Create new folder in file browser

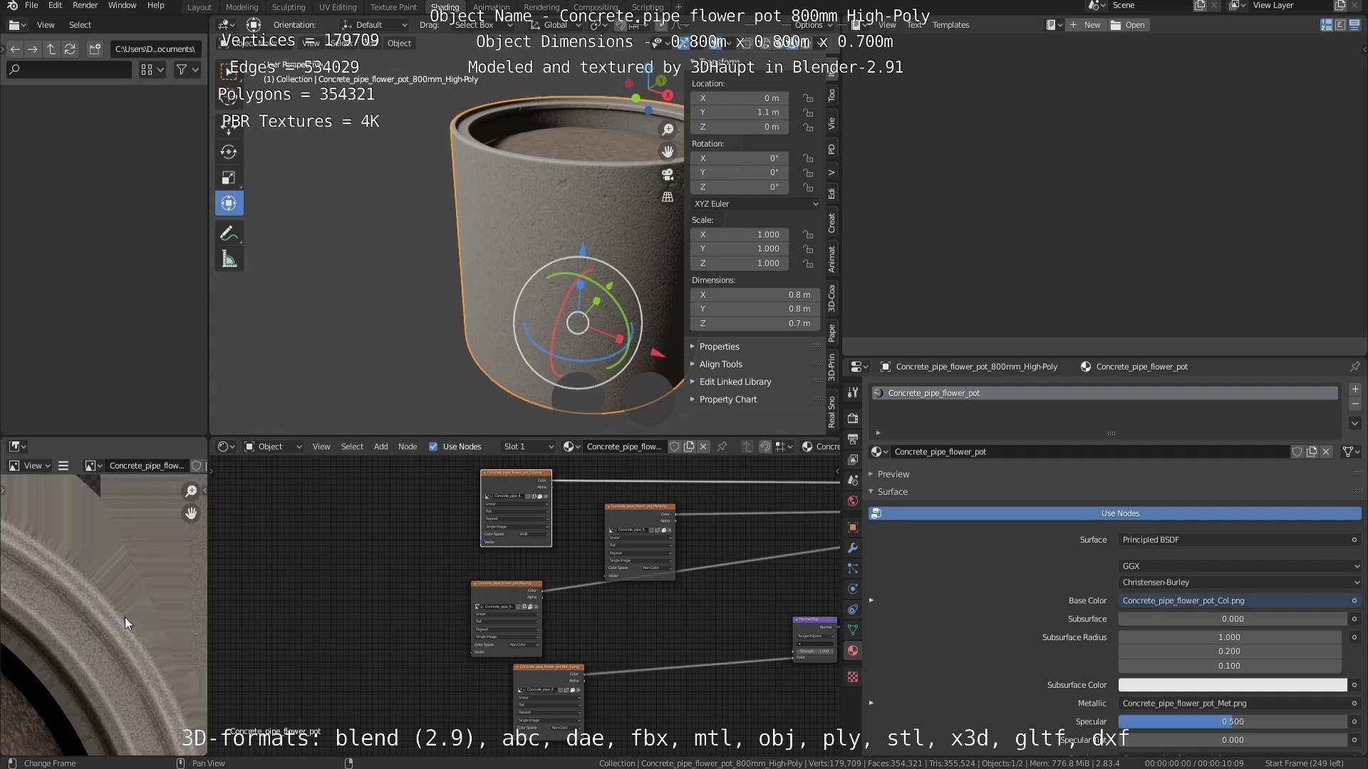[95, 49]
